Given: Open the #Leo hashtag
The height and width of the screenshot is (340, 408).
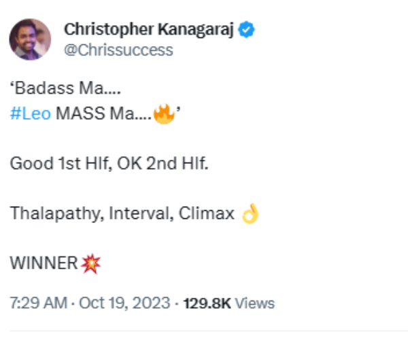Looking at the screenshot, I should 30,114.
